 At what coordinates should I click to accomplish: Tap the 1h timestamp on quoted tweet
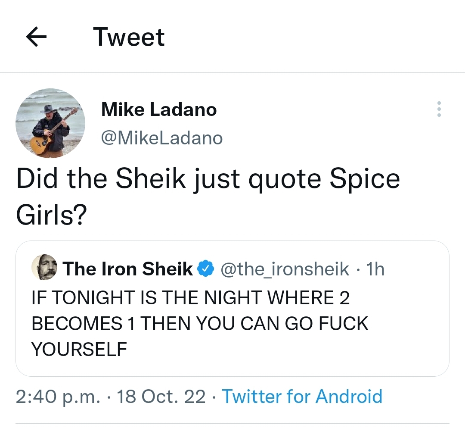coord(375,269)
